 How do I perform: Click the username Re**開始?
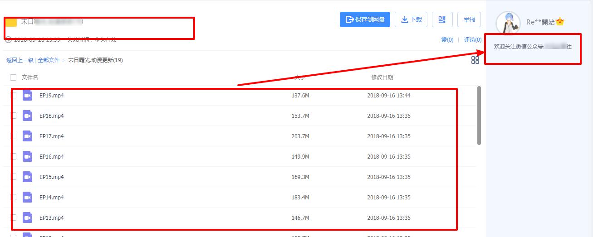click(540, 22)
